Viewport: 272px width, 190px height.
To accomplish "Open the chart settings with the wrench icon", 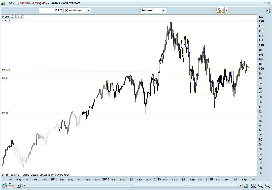I will pos(12,17).
